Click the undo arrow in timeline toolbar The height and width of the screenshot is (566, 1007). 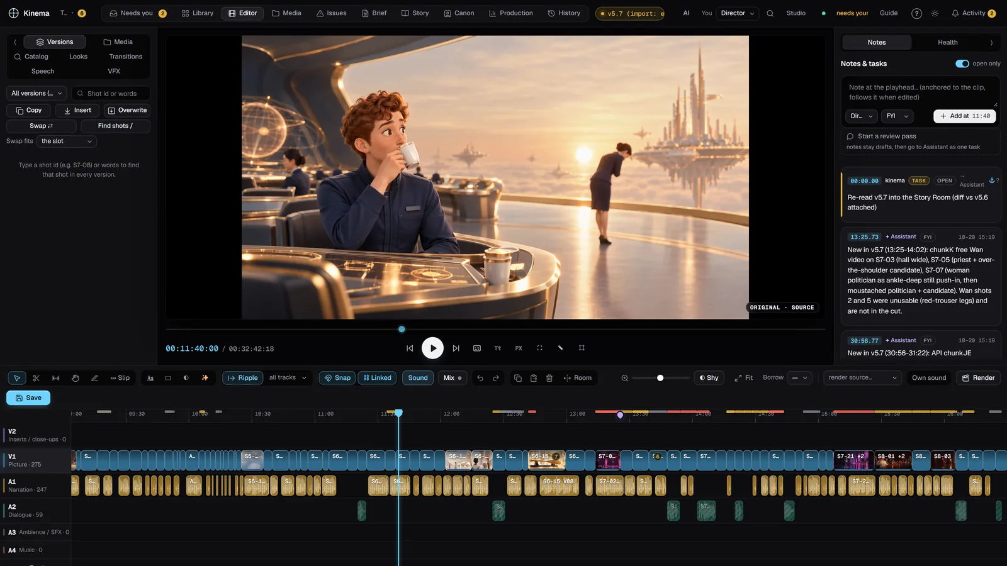pos(480,378)
